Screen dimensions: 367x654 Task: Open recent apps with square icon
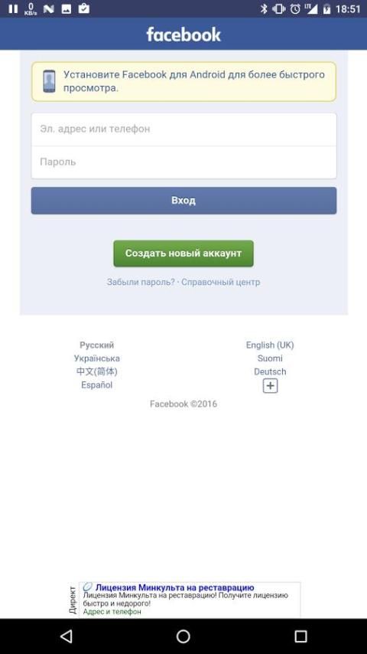click(300, 636)
